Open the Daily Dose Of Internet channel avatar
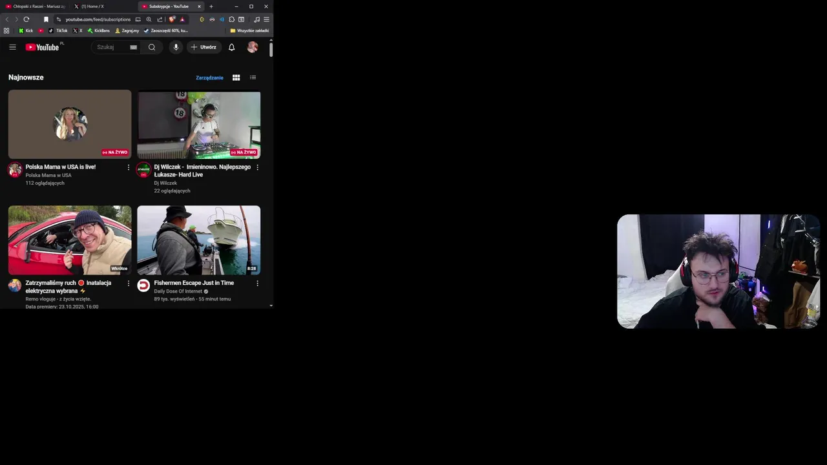827x465 pixels. [143, 285]
